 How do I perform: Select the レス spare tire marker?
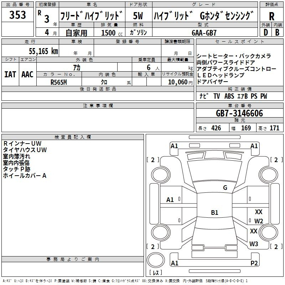155,273
